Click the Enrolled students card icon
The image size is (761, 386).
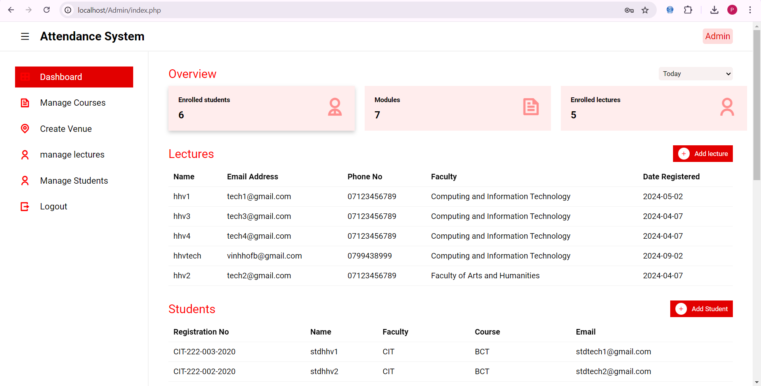(335, 107)
